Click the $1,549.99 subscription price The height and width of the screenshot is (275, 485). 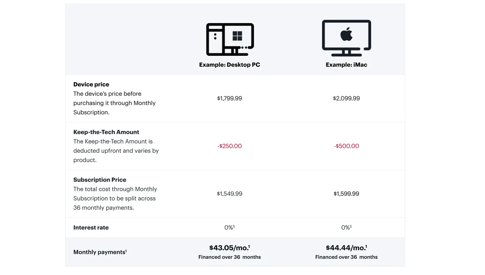point(230,194)
